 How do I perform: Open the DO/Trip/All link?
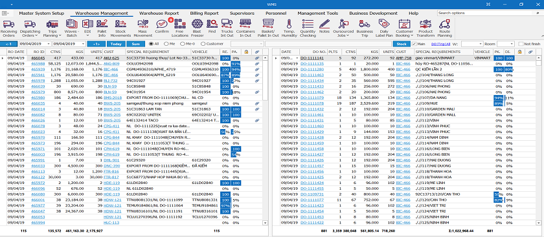[441, 44]
